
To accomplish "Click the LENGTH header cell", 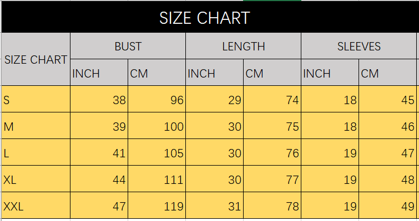I will pos(243,46).
